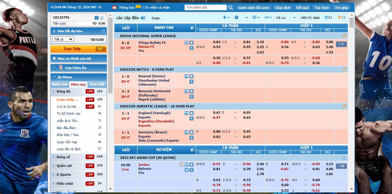Open sort order dropdown in toolbar
The image size is (392, 194).
[256, 18]
